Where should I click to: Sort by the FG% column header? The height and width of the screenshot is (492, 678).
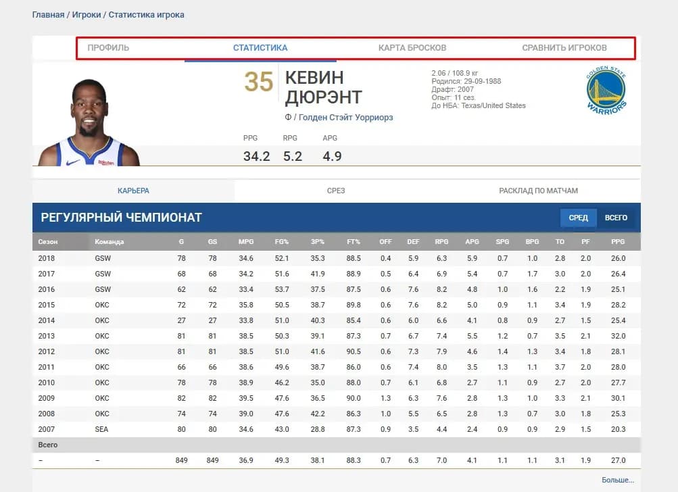pyautogui.click(x=281, y=242)
